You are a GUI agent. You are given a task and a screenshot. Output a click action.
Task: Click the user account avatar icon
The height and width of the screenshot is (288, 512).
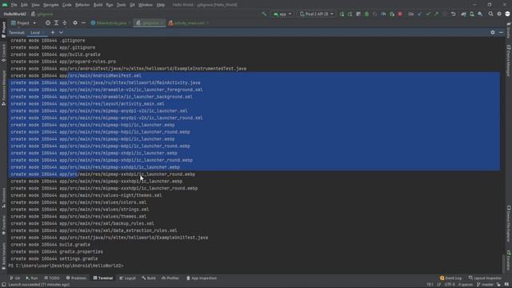tap(507, 14)
